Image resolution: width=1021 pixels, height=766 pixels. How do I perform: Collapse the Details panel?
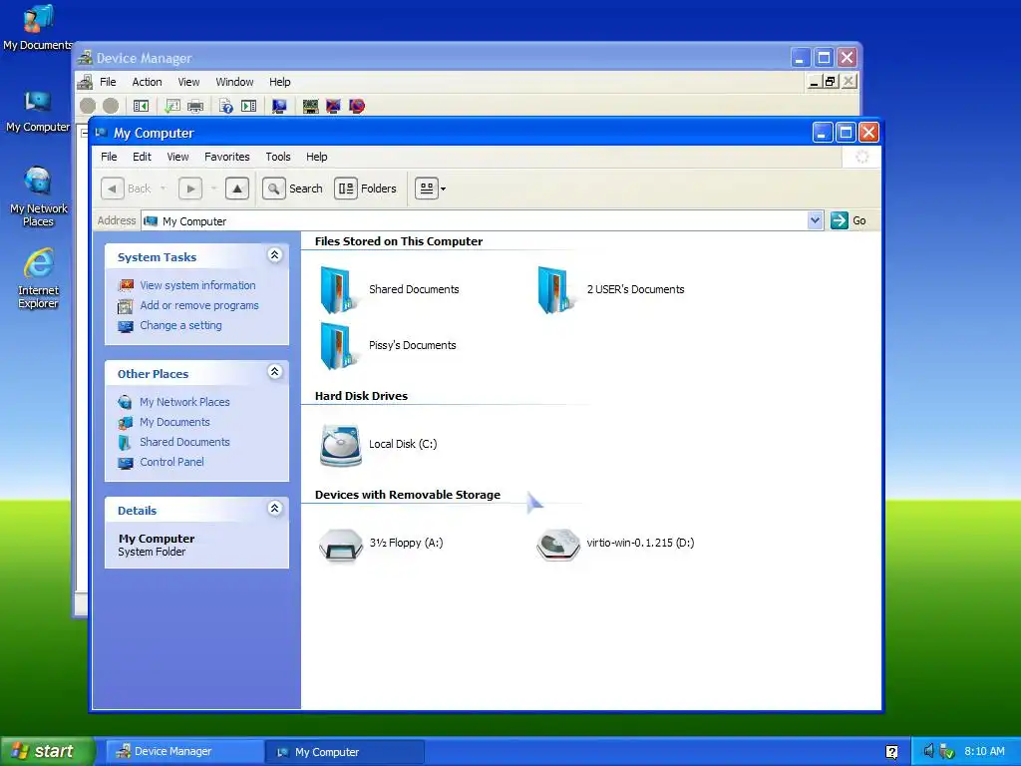tap(275, 509)
